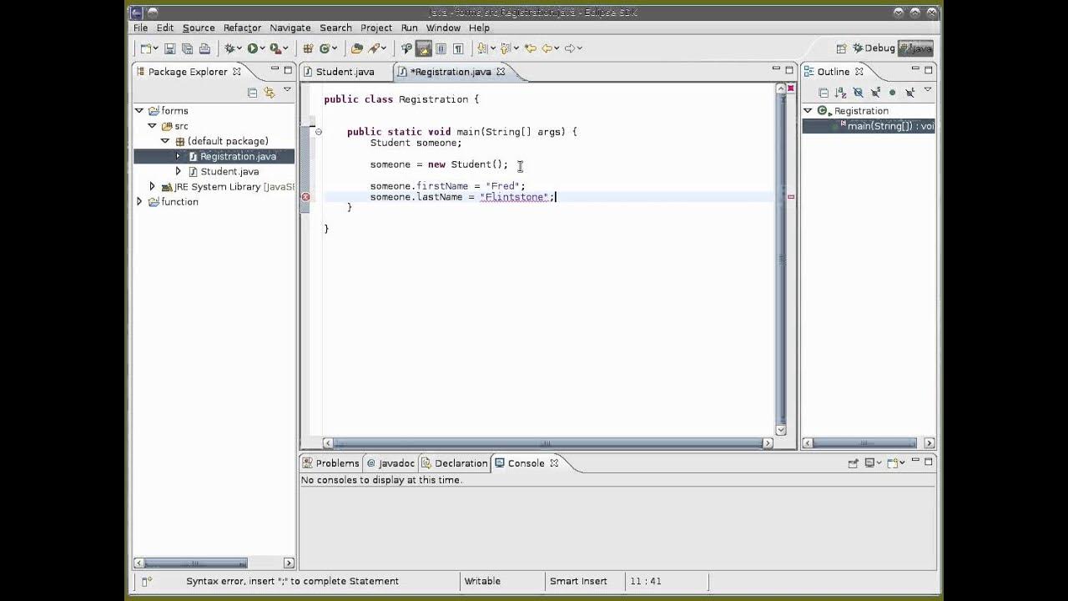This screenshot has height=601, width=1068.
Task: Open the External Tools dropdown arrow
Action: (x=285, y=48)
